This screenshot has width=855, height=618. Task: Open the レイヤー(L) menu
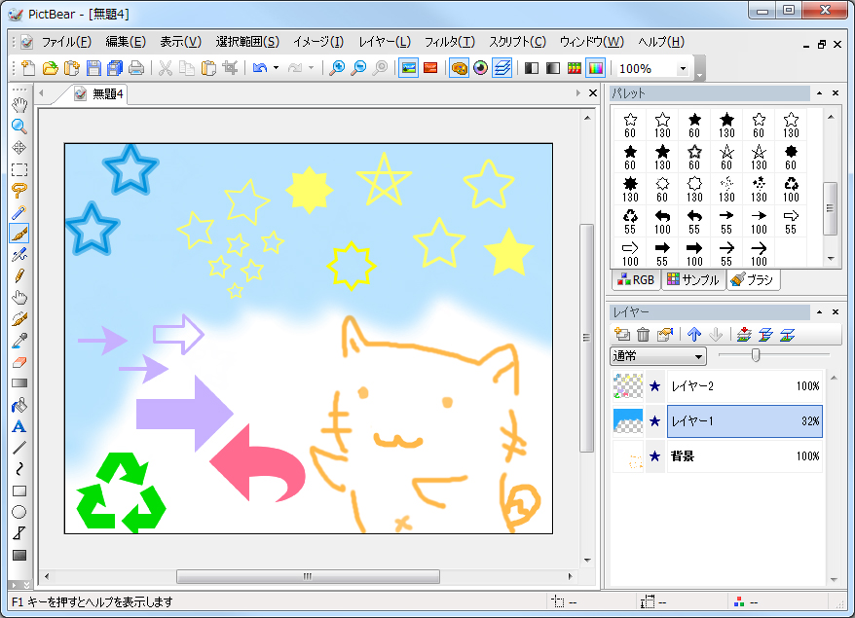(x=385, y=42)
